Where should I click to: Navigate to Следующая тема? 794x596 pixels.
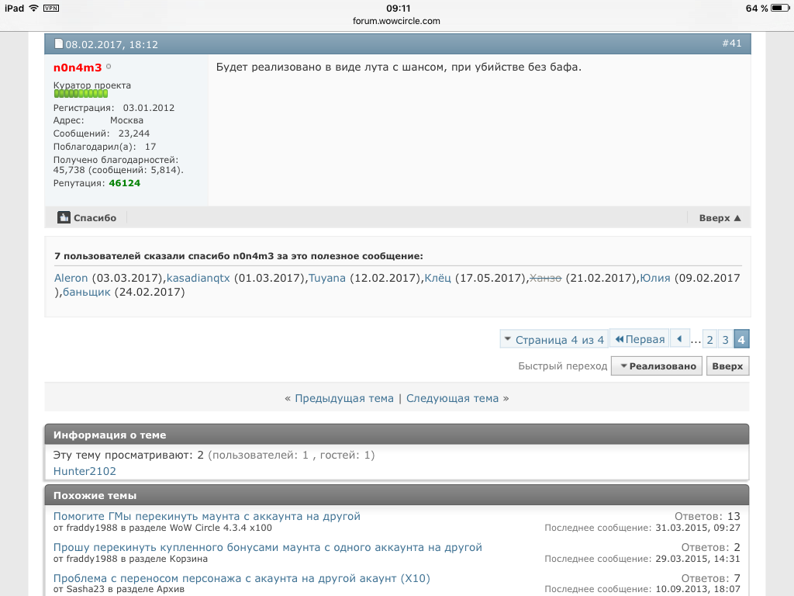pos(452,398)
